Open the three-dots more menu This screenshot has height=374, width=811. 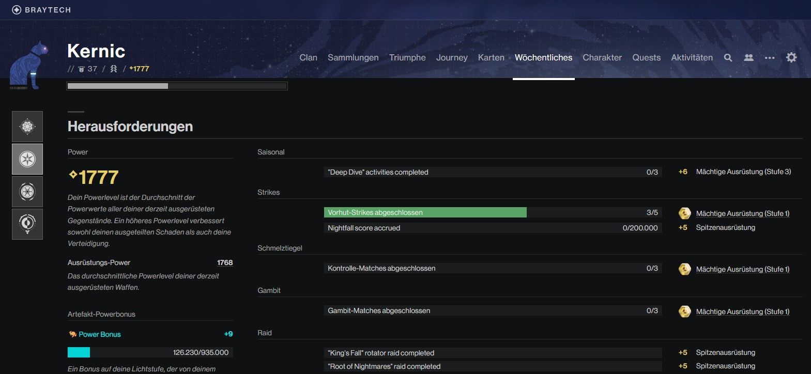(770, 58)
